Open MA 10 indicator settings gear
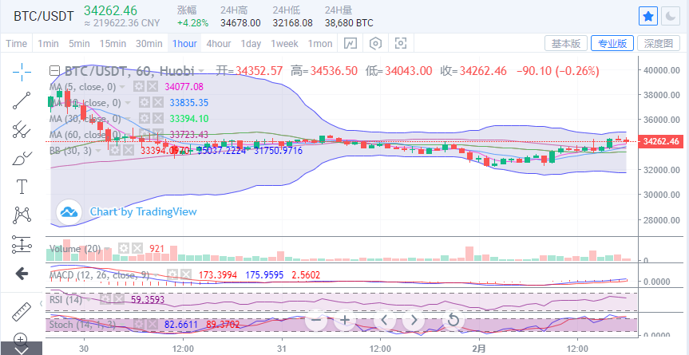Viewport: 689px width, 355px height. click(x=145, y=103)
